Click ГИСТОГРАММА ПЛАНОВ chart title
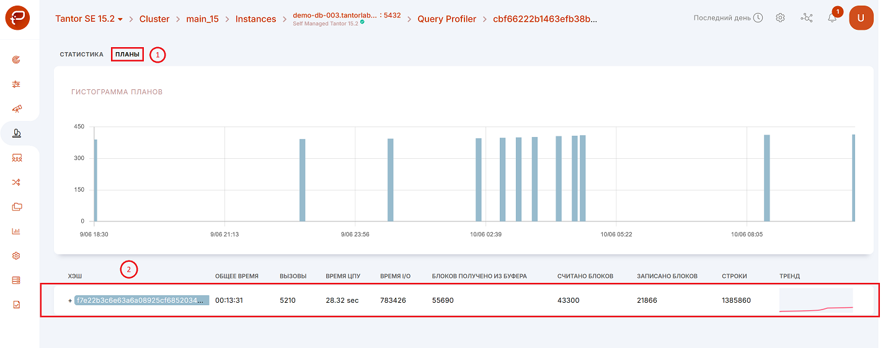The width and height of the screenshot is (883, 348). 117,92
